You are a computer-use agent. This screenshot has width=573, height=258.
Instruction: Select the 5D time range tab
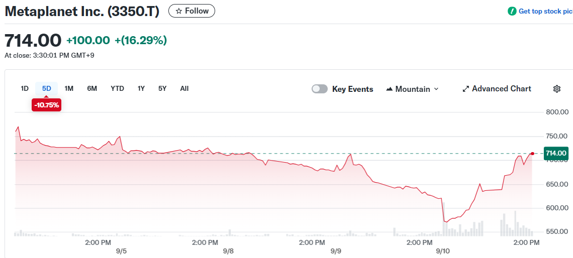(46, 88)
